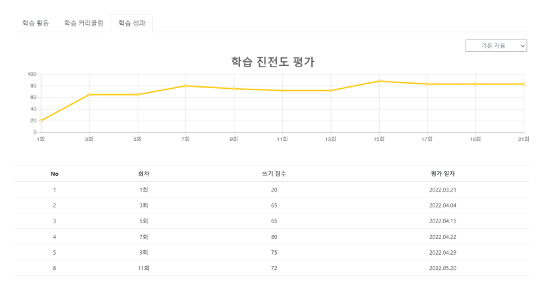The image size is (544, 293).
Task: Select the 학습 성과 tab
Action: pyautogui.click(x=132, y=23)
